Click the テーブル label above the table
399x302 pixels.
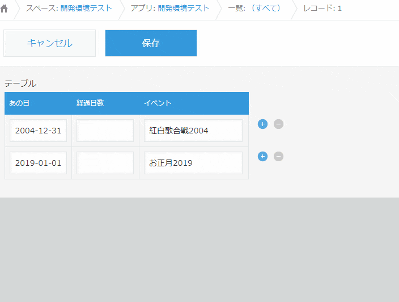point(20,83)
